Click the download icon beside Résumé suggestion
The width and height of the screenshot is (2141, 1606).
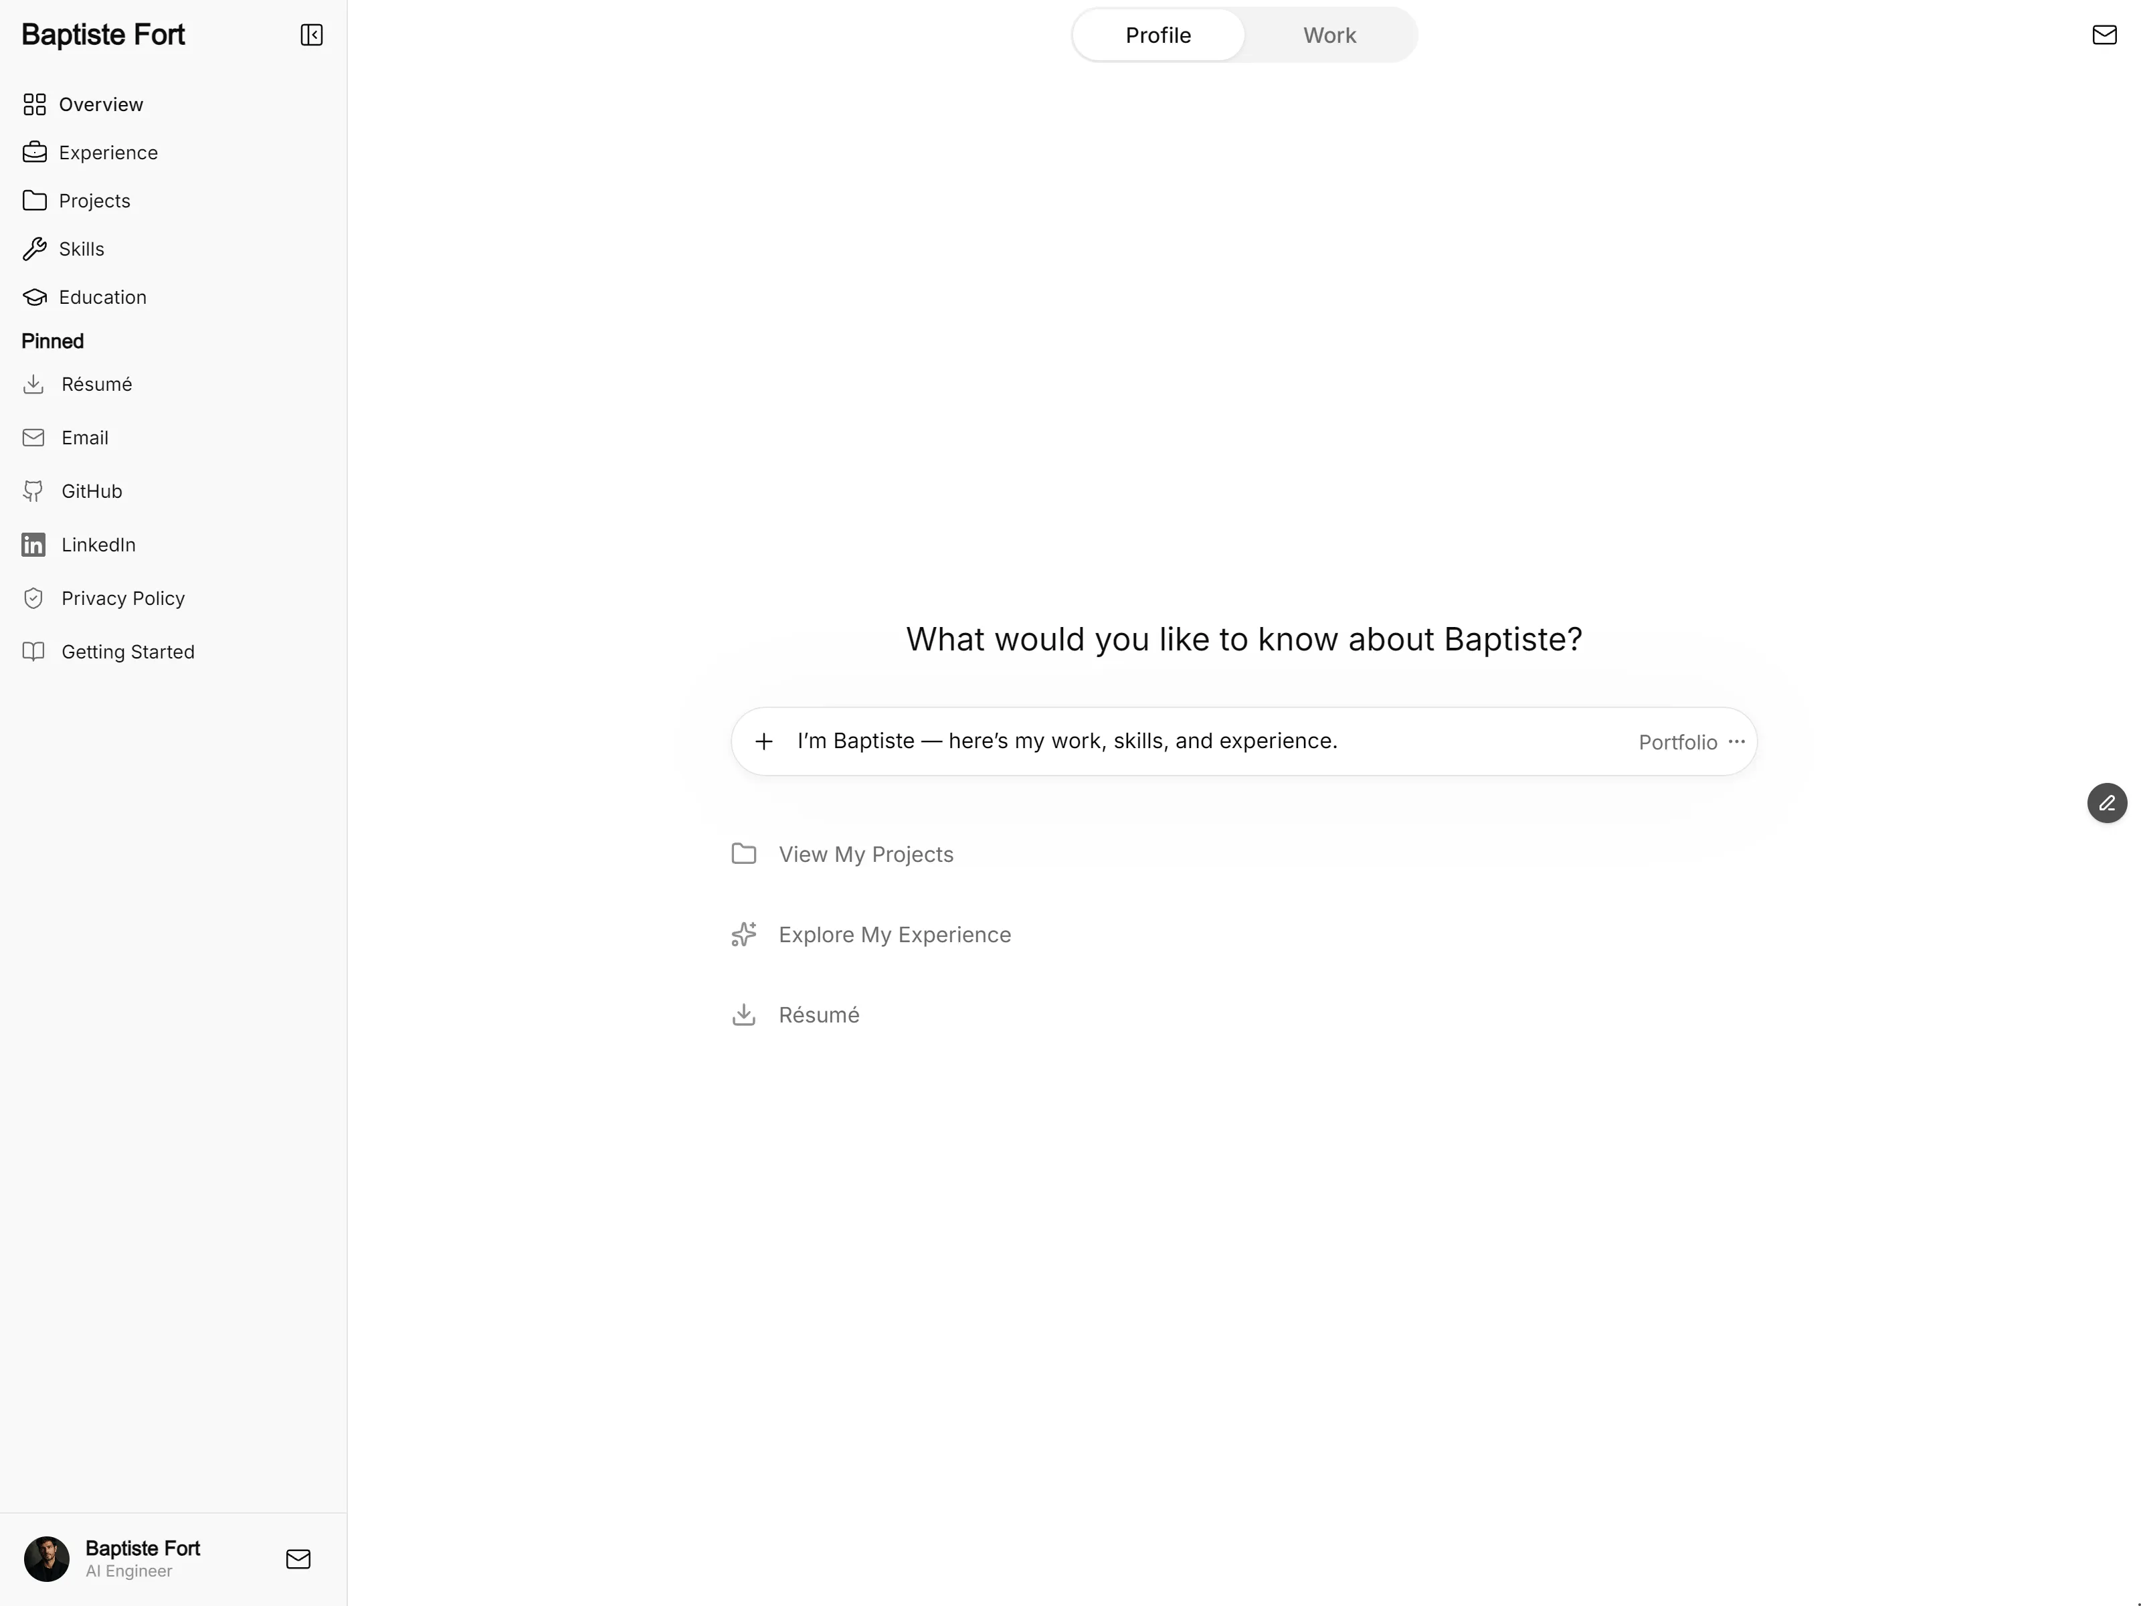(743, 1014)
